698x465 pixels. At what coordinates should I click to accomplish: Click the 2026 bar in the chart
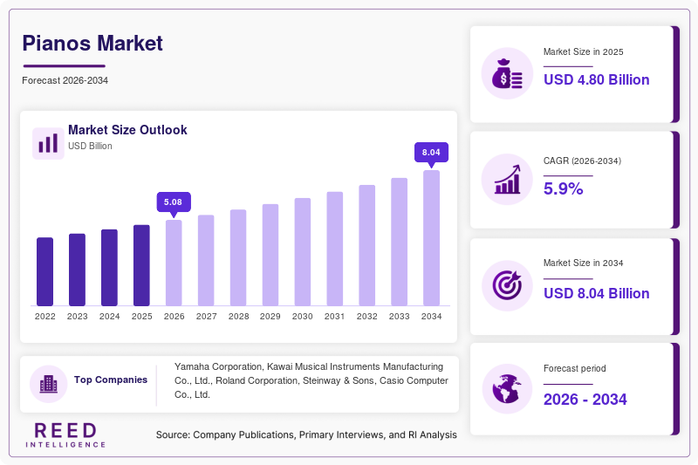coord(174,263)
